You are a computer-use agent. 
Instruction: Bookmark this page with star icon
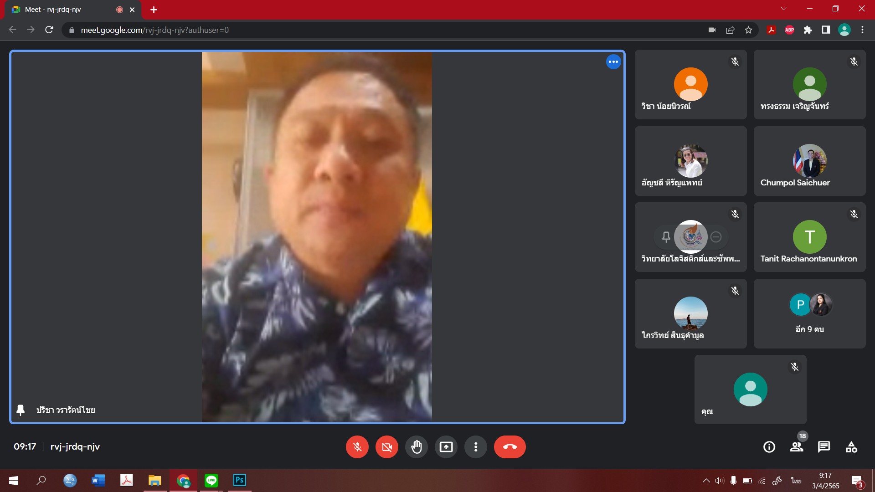748,30
